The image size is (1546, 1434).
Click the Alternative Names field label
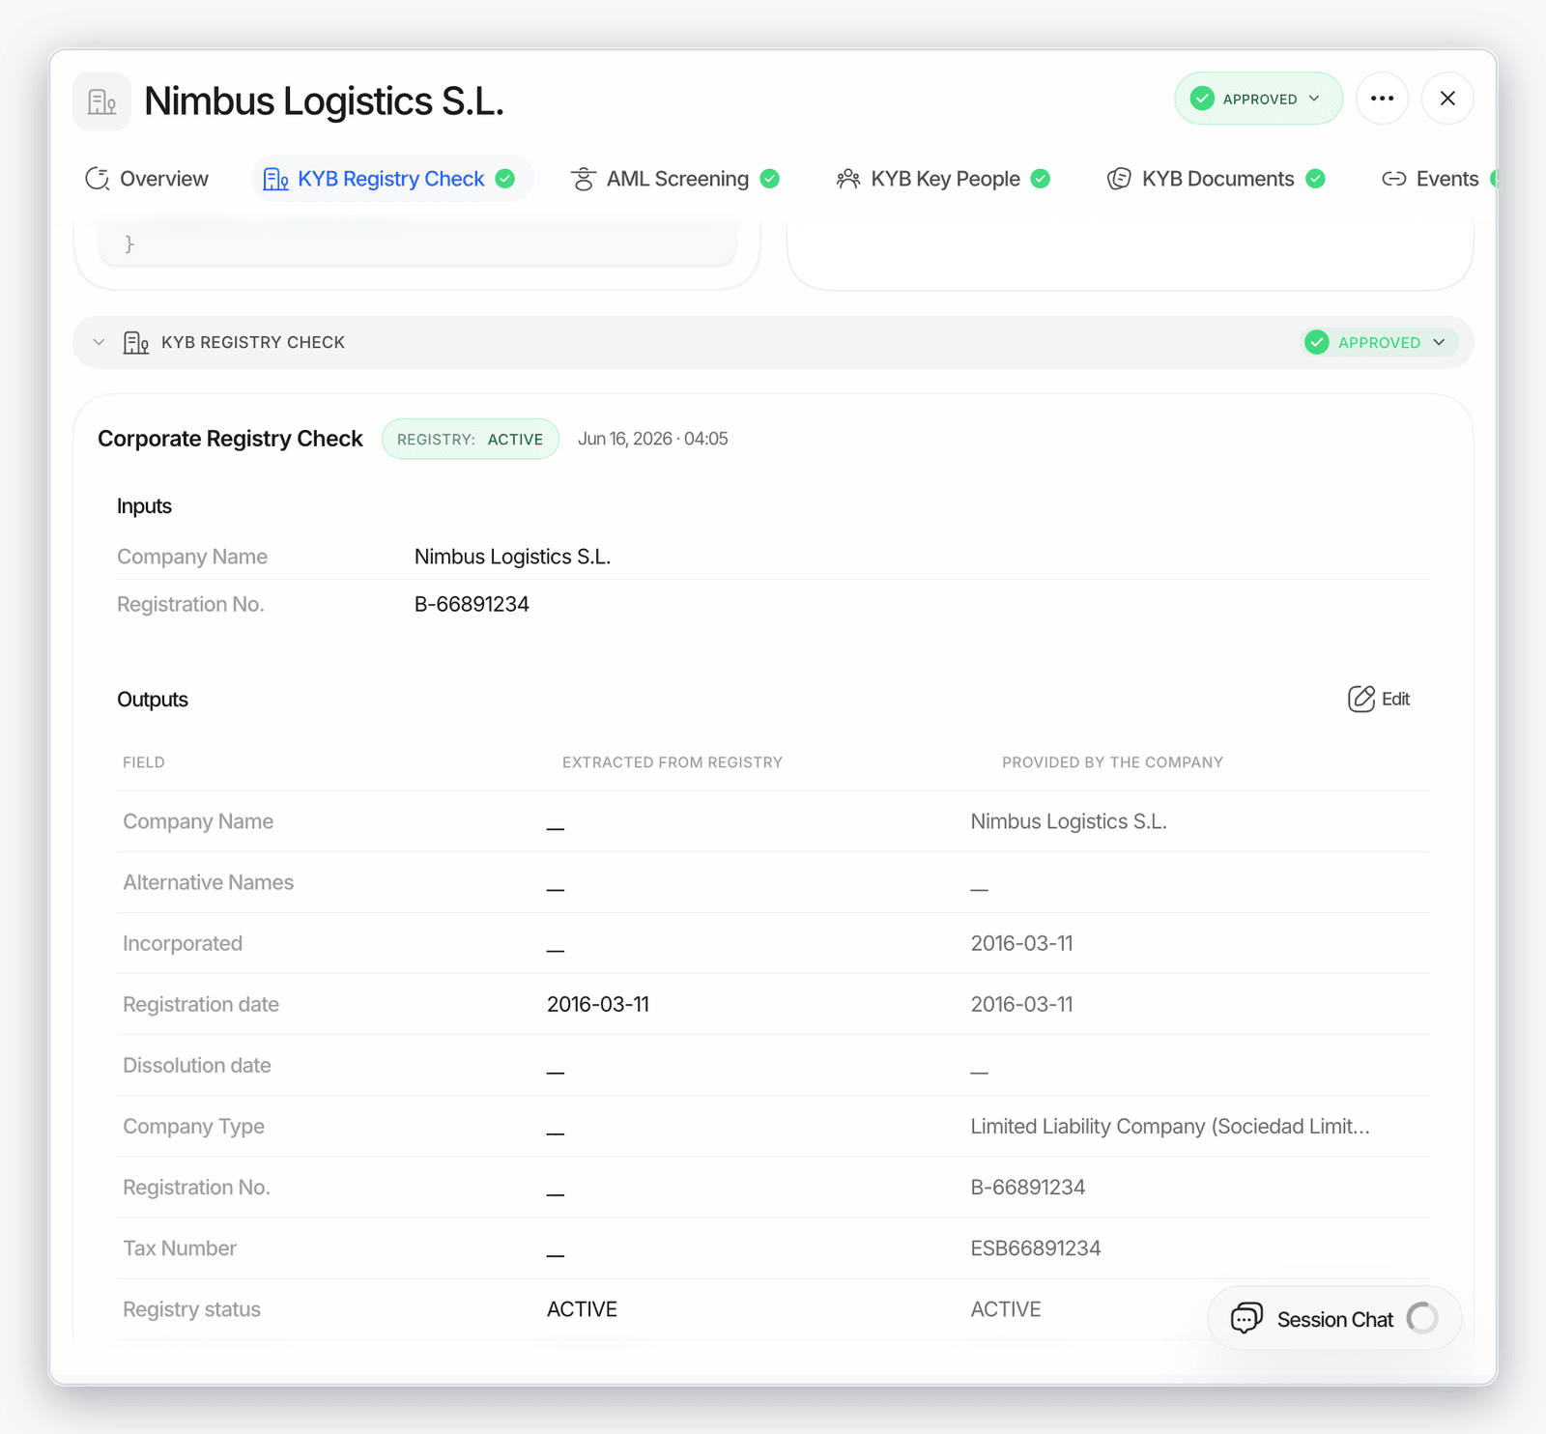pos(208,882)
